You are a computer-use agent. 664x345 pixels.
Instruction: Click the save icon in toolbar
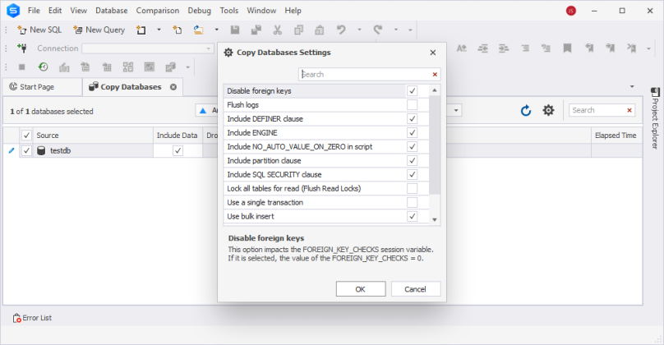click(x=235, y=30)
